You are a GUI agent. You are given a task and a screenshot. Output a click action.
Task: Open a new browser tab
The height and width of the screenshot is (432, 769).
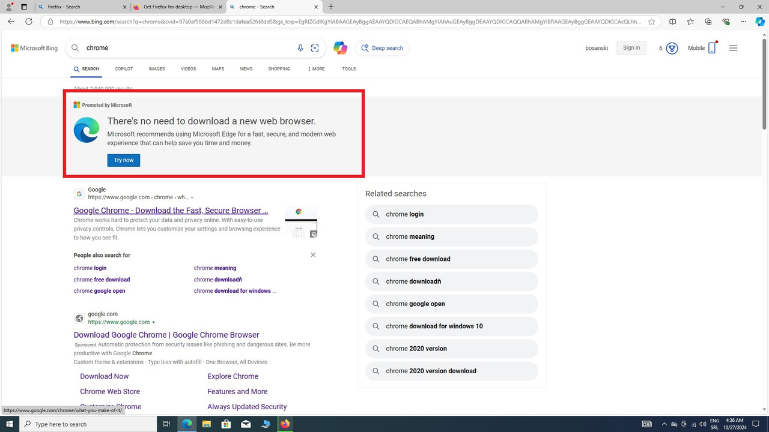pyautogui.click(x=331, y=7)
